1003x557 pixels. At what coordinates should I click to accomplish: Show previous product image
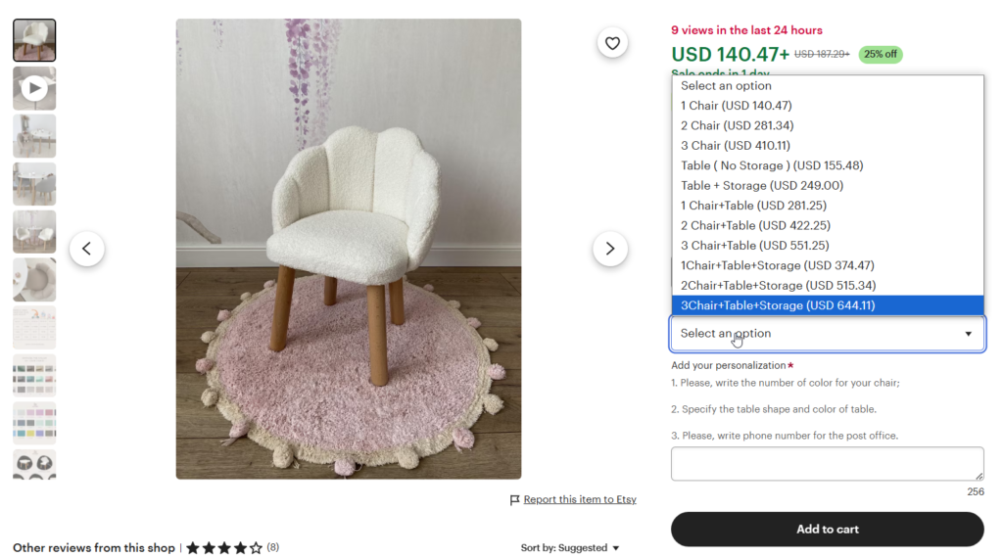(x=86, y=249)
